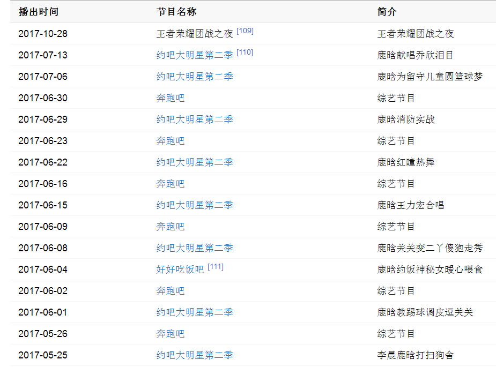Select the date 2017-06-16
Screen dimensions: 496x367
point(43,184)
